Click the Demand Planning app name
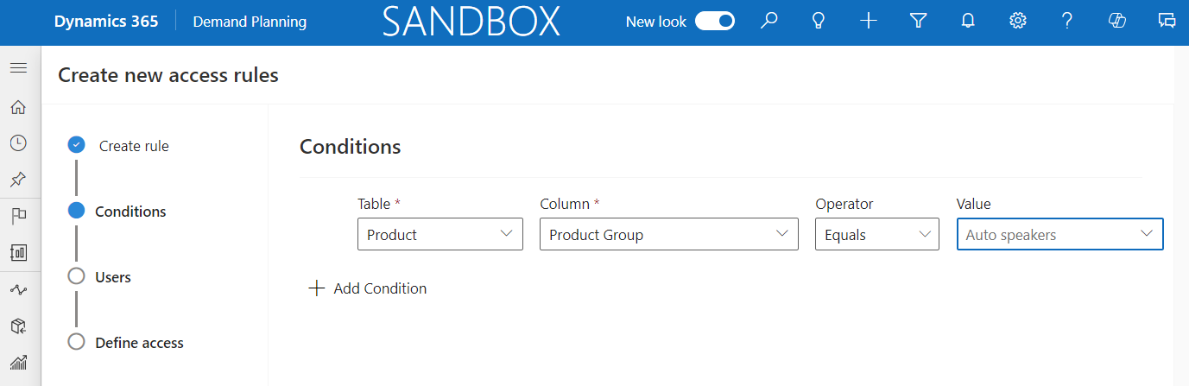Image resolution: width=1189 pixels, height=386 pixels. 250,22
